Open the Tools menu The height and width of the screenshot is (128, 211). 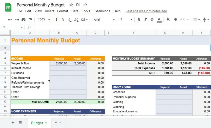[x=86, y=11]
